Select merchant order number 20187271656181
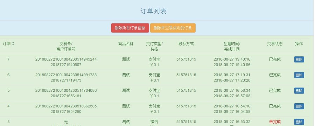This screenshot has height=126, width=315. click(x=66, y=96)
